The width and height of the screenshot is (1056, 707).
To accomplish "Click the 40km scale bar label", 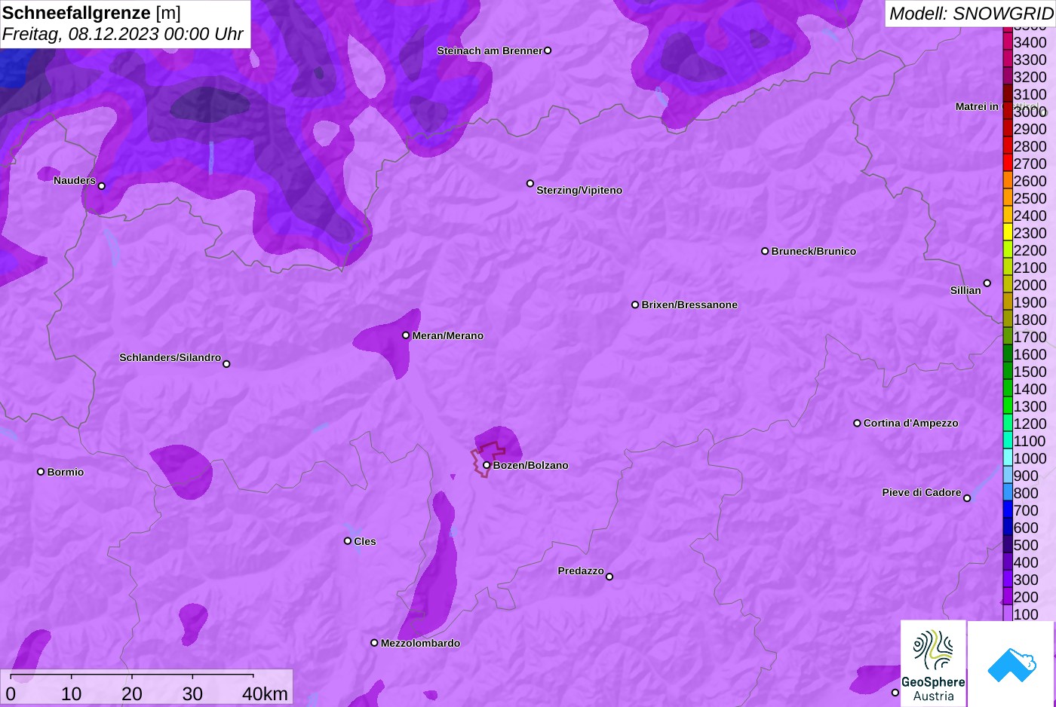I will tap(265, 693).
